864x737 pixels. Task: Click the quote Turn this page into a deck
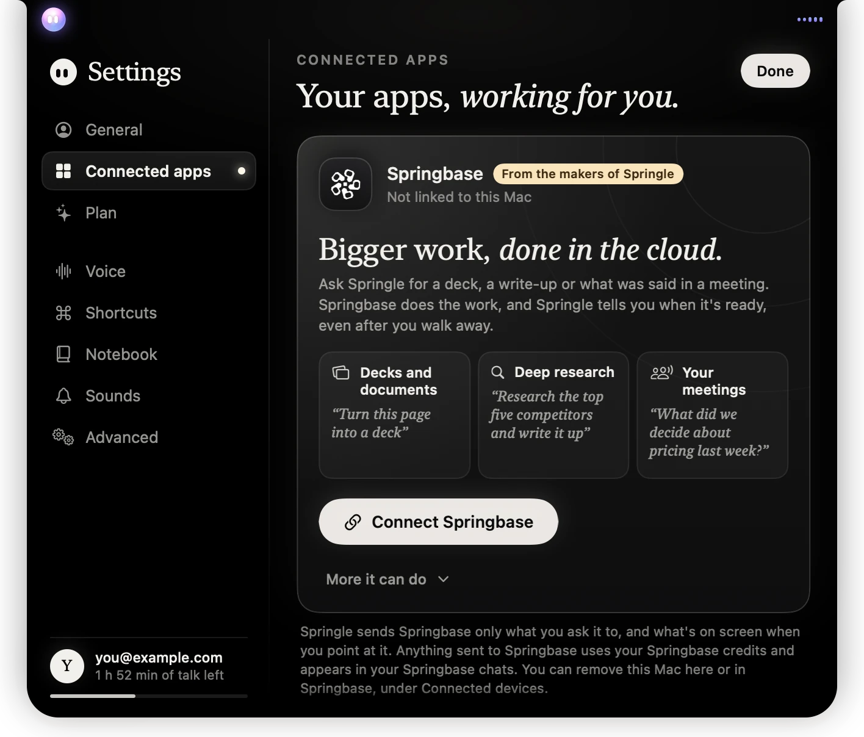(381, 423)
